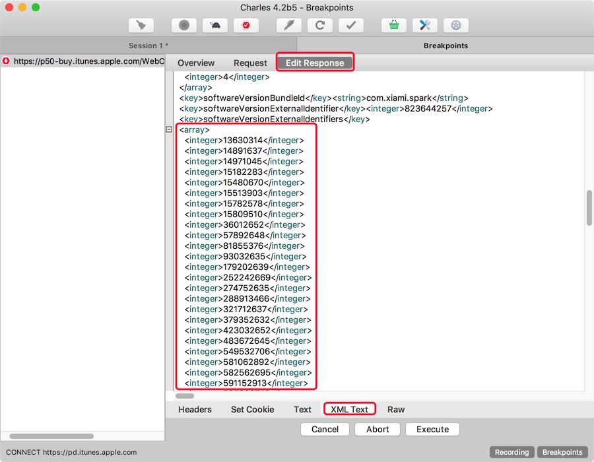Image resolution: width=594 pixels, height=462 pixels.
Task: Collapse the array node in the XML
Action: coord(169,130)
